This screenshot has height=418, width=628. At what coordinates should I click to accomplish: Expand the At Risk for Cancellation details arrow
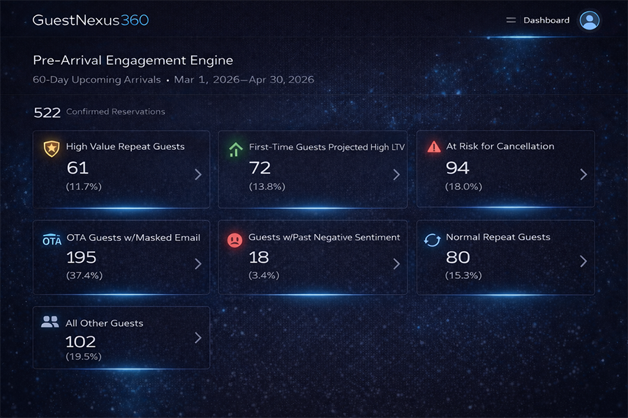click(x=584, y=175)
